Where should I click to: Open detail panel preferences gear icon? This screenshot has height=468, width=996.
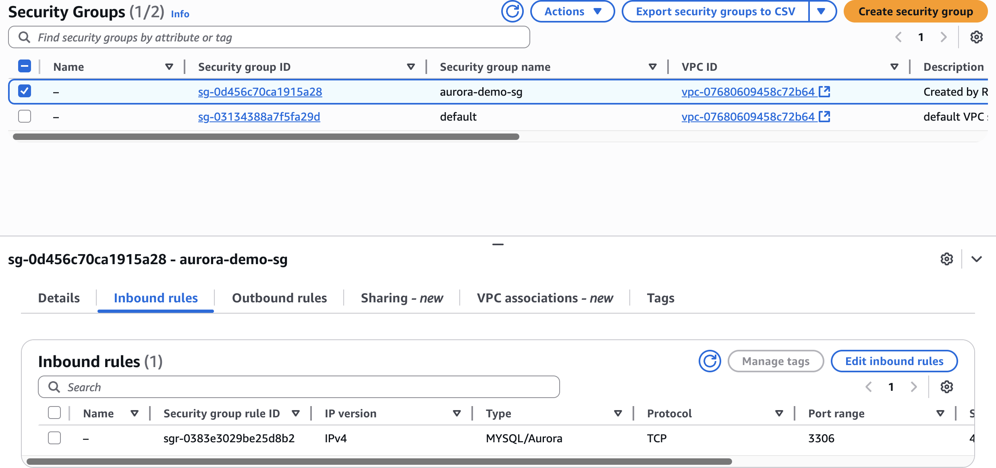coord(946,259)
